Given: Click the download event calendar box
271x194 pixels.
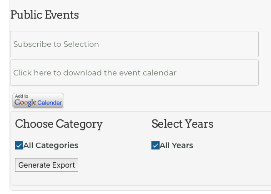Looking at the screenshot, I should [134, 73].
